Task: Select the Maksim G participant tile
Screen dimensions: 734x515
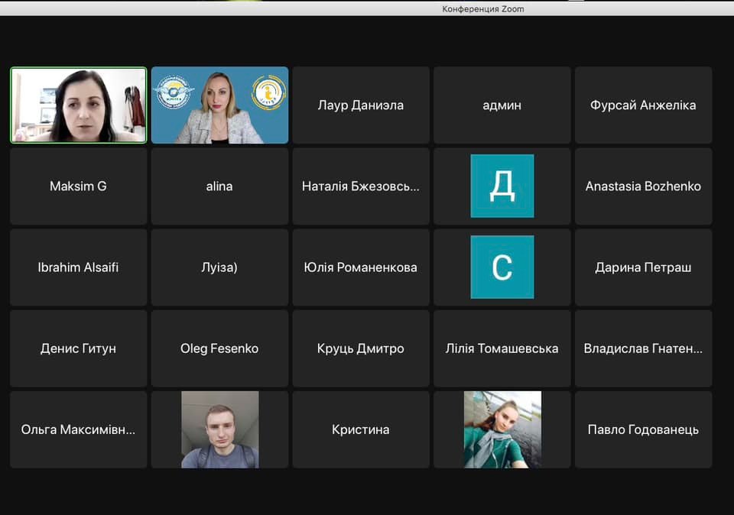Action: click(79, 186)
